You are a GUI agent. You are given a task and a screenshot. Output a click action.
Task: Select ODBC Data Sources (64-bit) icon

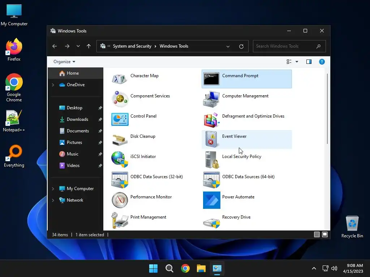211,180
